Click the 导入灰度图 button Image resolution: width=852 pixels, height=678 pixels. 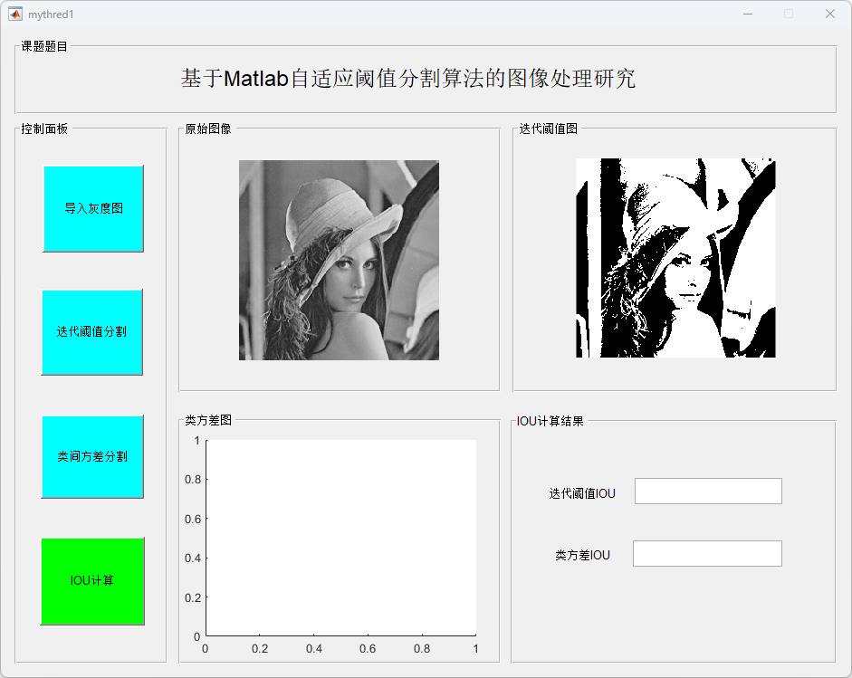tap(93, 208)
